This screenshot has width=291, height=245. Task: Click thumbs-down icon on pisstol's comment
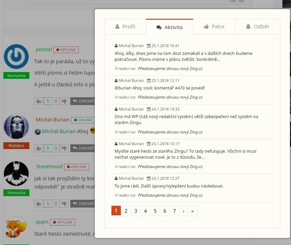tap(64, 101)
